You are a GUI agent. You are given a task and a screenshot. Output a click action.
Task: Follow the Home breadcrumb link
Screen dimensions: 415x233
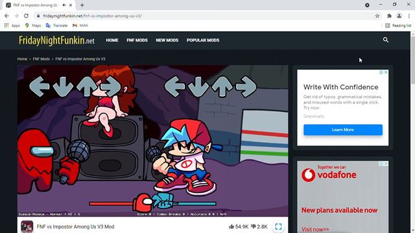(x=22, y=59)
